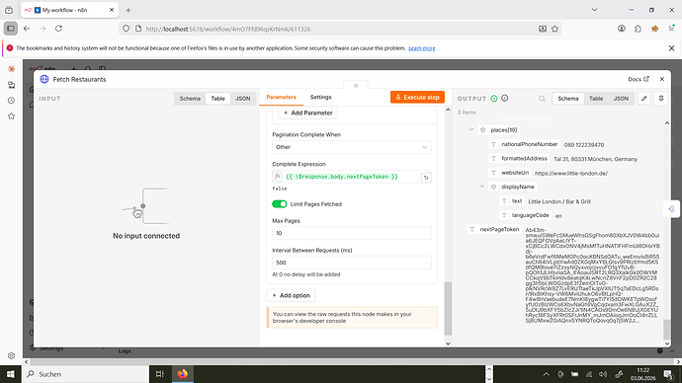Click the parameters panel vertical scrollbar

[x=448, y=308]
